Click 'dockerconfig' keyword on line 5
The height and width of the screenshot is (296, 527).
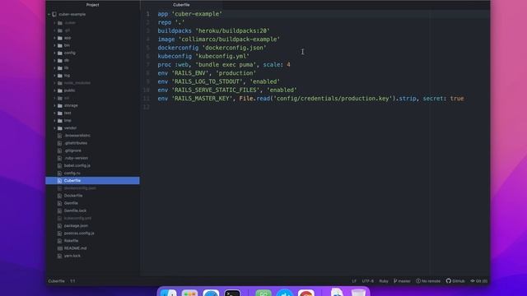178,48
